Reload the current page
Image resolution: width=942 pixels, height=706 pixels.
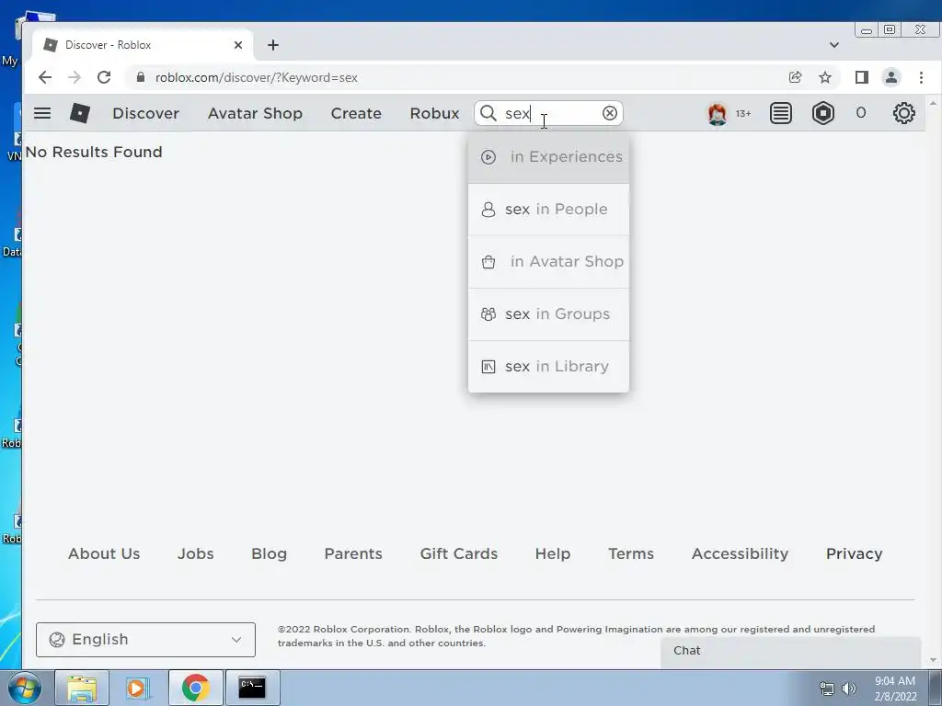(104, 77)
